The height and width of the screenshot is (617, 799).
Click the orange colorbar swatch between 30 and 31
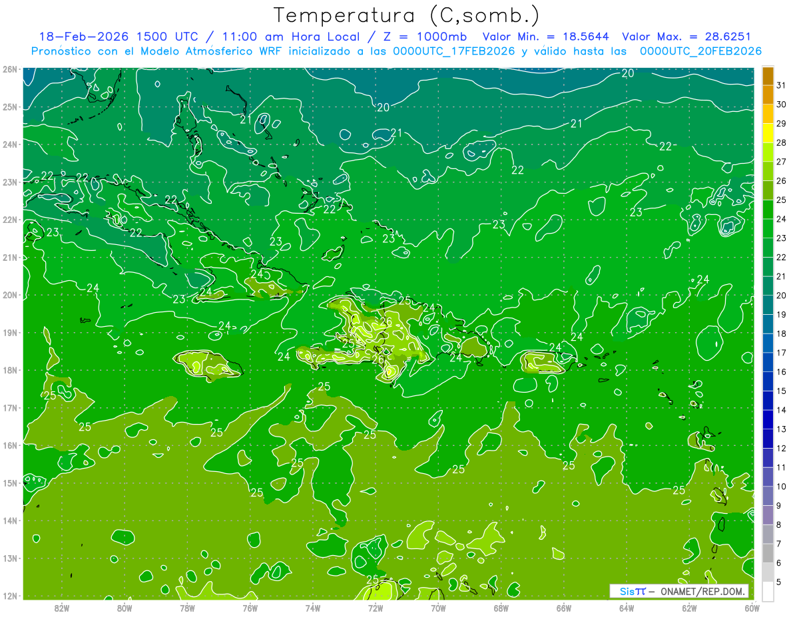point(768,95)
